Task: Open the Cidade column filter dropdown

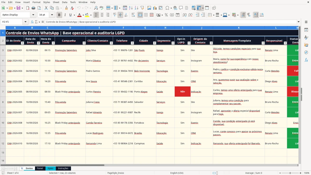Action: (154, 43)
